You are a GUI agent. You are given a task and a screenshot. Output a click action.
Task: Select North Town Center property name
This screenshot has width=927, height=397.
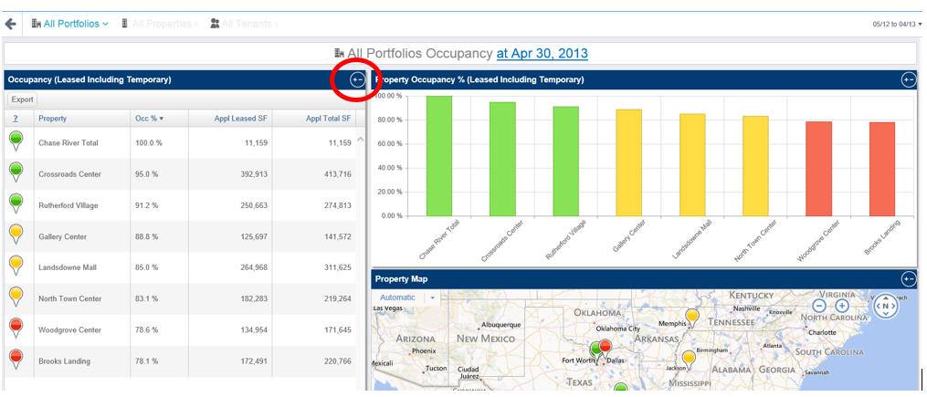69,298
